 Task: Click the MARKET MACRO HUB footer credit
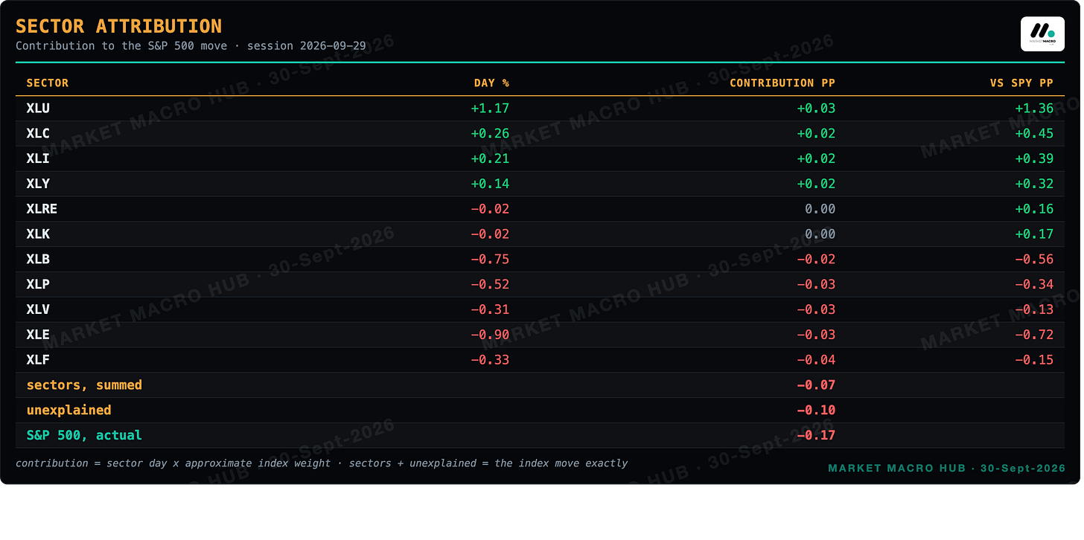[946, 469]
